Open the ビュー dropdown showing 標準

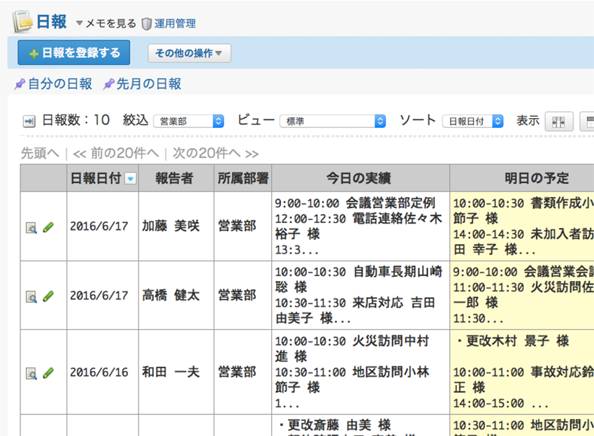tap(332, 121)
